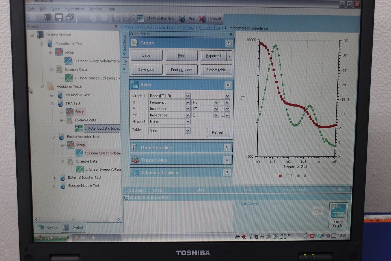Open the Window menu
Screen dimensions: 391x261
[x=96, y=9]
